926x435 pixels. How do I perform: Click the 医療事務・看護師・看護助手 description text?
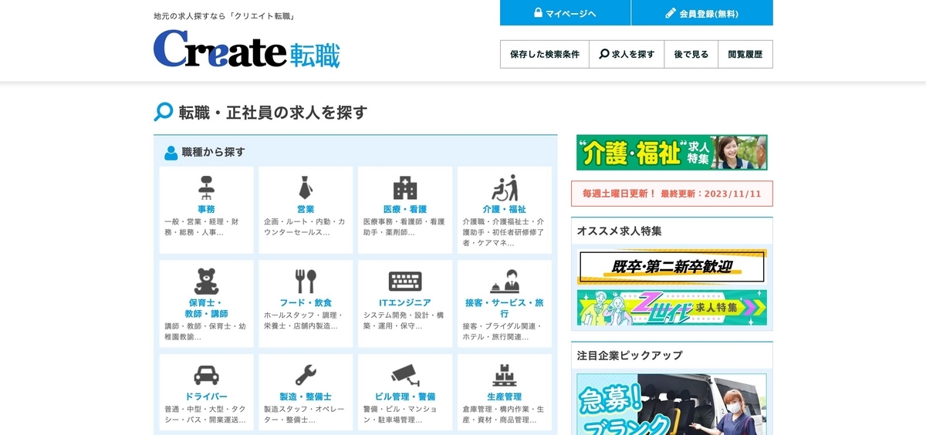click(404, 227)
